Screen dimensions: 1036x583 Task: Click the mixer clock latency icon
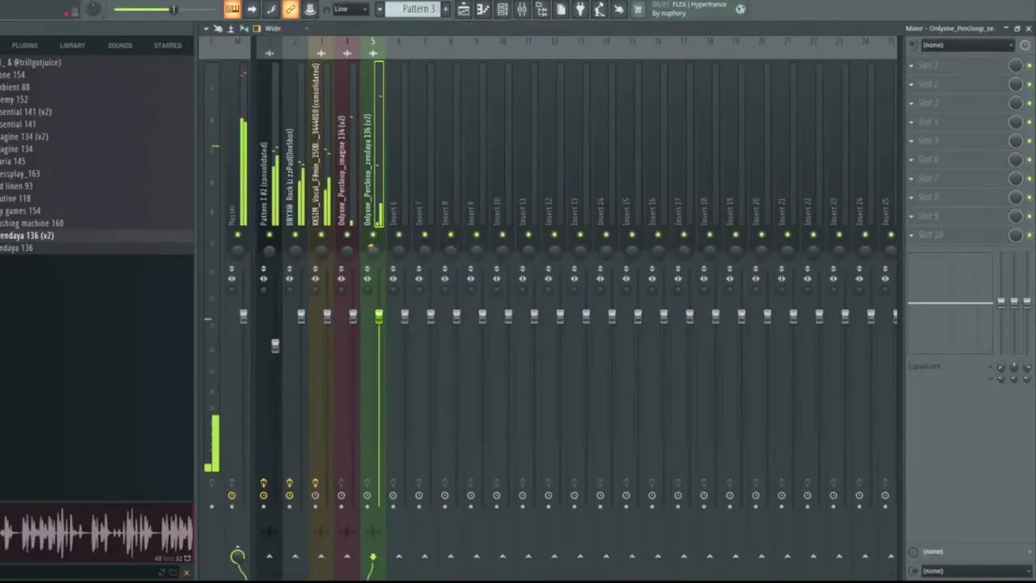coord(1025,45)
